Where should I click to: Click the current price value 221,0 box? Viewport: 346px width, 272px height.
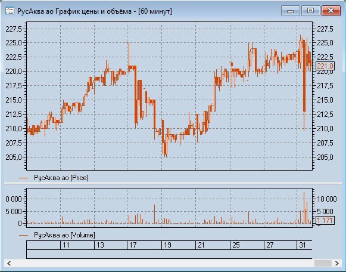pyautogui.click(x=325, y=66)
